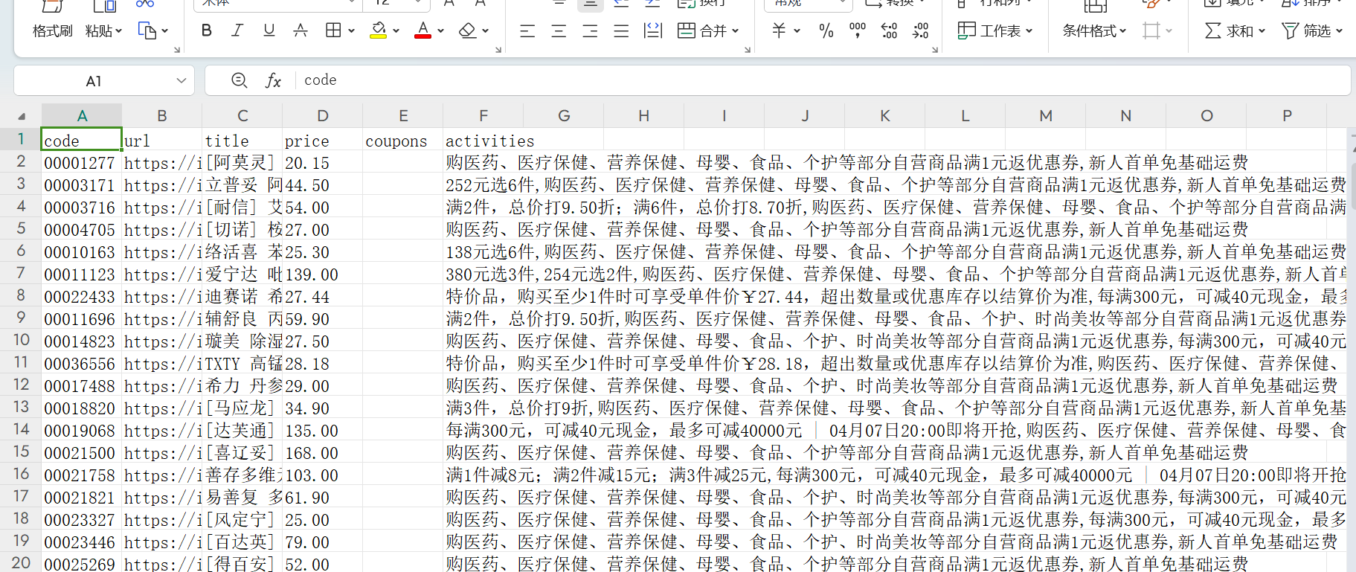Click the Insert Function fx icon
Viewport: 1356px width, 572px height.
point(274,80)
